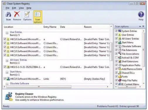
Task: Open the Edit menu
Action: (x=14, y=8)
